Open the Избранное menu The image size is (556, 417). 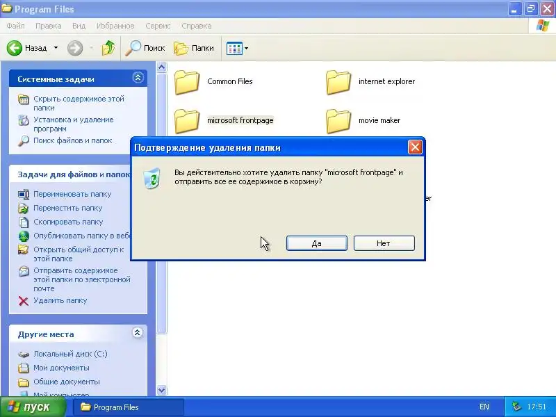(x=115, y=26)
